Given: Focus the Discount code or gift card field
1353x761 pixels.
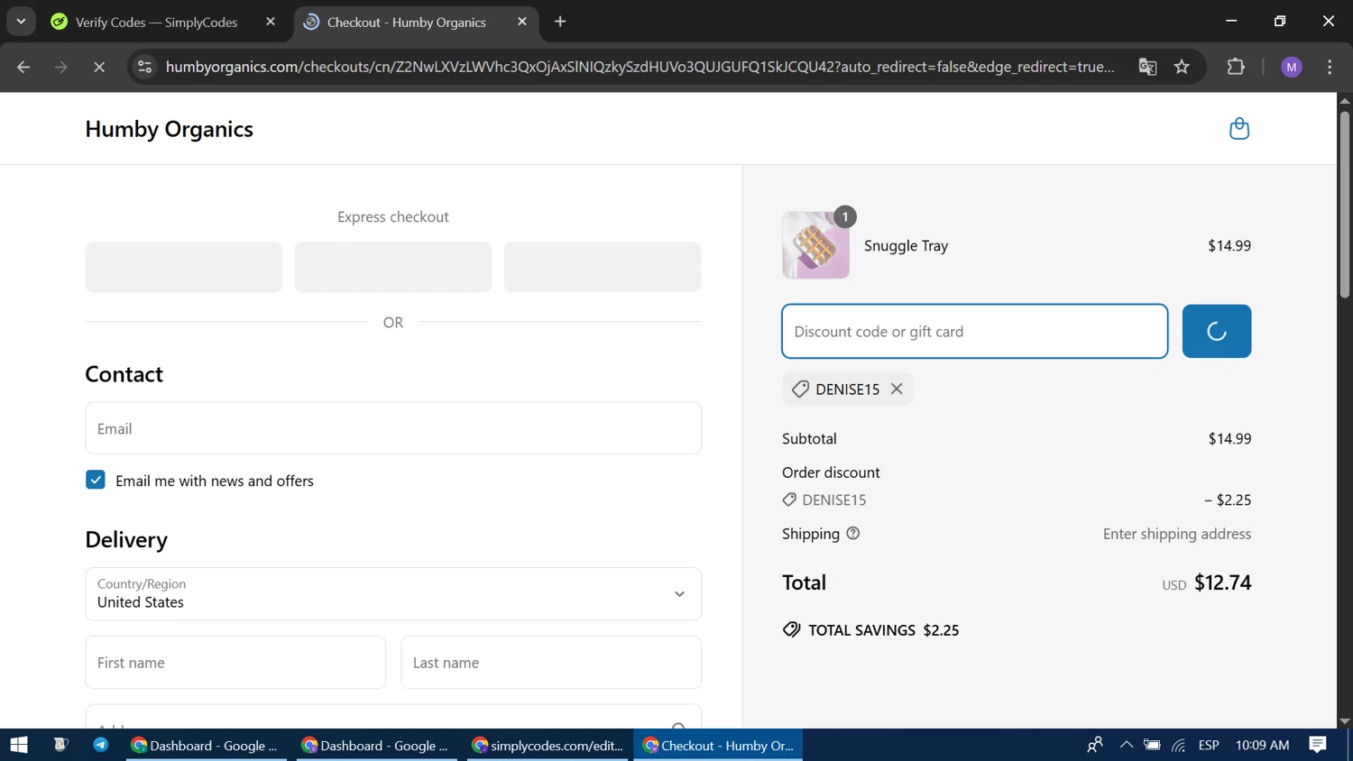Looking at the screenshot, I should [974, 331].
